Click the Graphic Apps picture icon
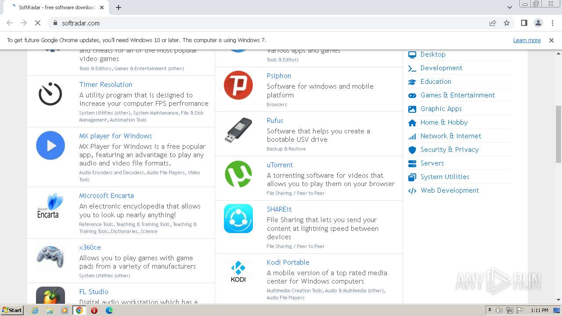 coord(412,109)
